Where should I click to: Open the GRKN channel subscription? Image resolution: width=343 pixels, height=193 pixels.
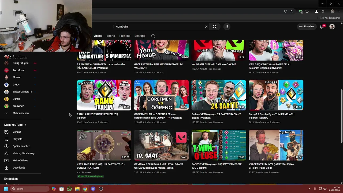(x=16, y=85)
